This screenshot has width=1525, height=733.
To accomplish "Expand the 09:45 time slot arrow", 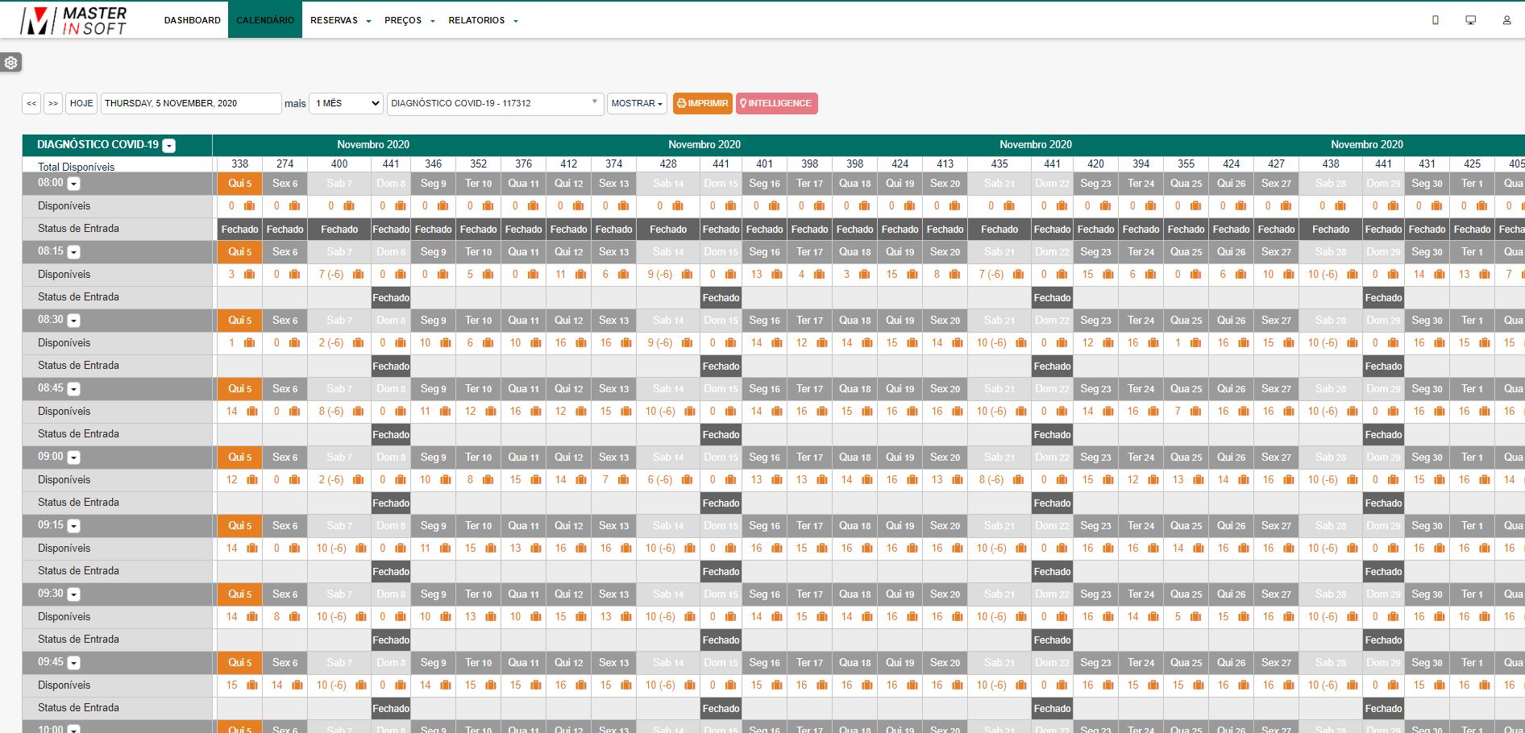I will coord(73,663).
